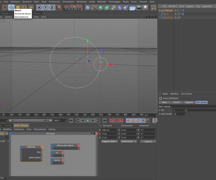Activate the Muovi move tool
Image resolution: width=216 pixels, height=180 pixels.
[11, 7]
